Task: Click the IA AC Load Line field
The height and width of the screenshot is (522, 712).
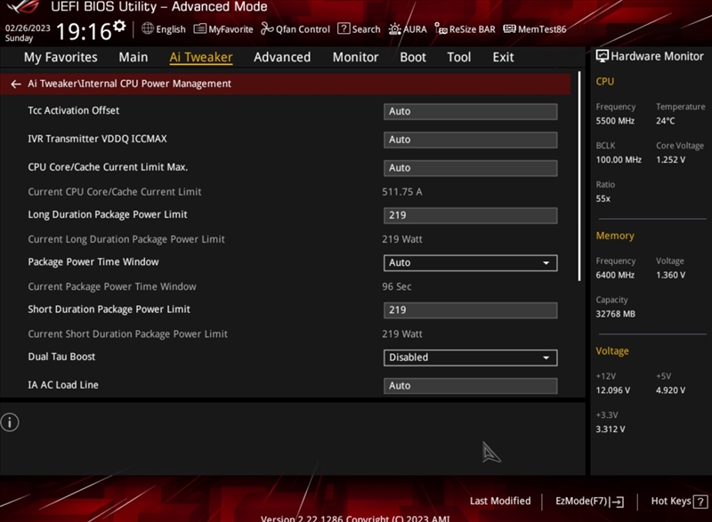Action: coord(471,386)
